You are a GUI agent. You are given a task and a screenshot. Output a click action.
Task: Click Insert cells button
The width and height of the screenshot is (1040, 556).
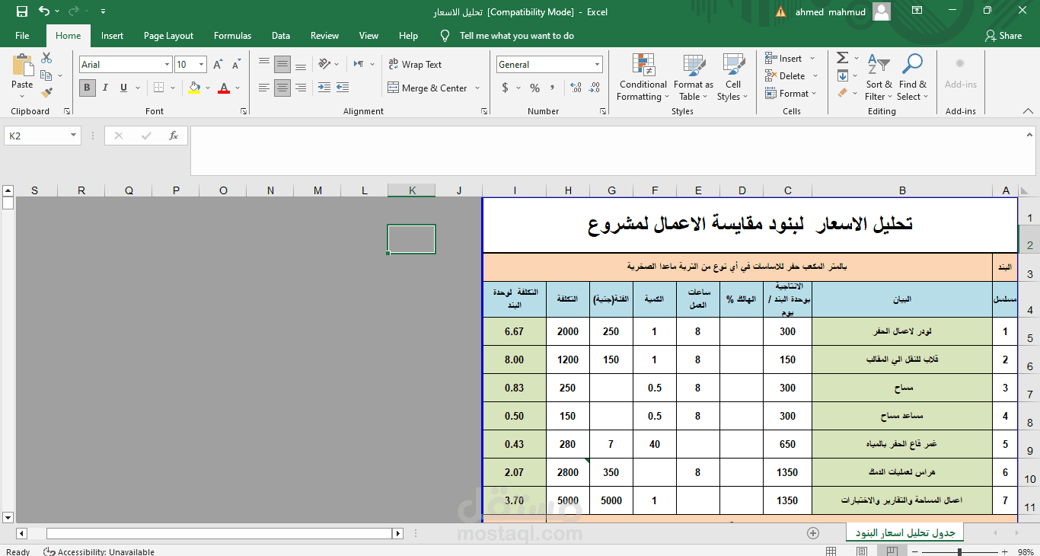(783, 59)
